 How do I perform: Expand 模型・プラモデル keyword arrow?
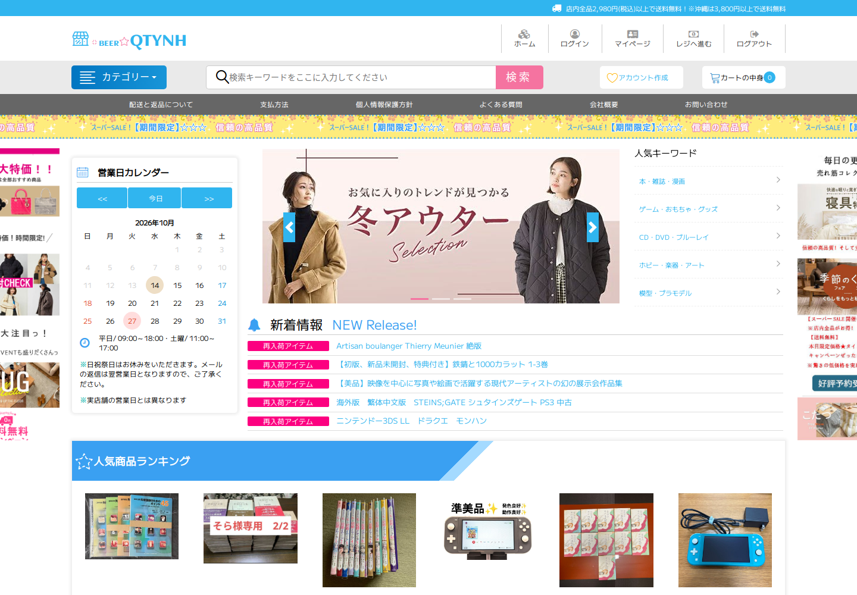click(x=778, y=292)
